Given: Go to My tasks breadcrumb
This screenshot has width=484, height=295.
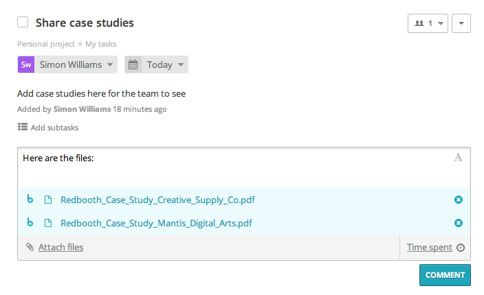Looking at the screenshot, I should click(101, 44).
